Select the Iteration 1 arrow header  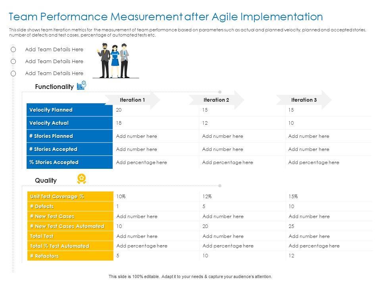(x=133, y=100)
